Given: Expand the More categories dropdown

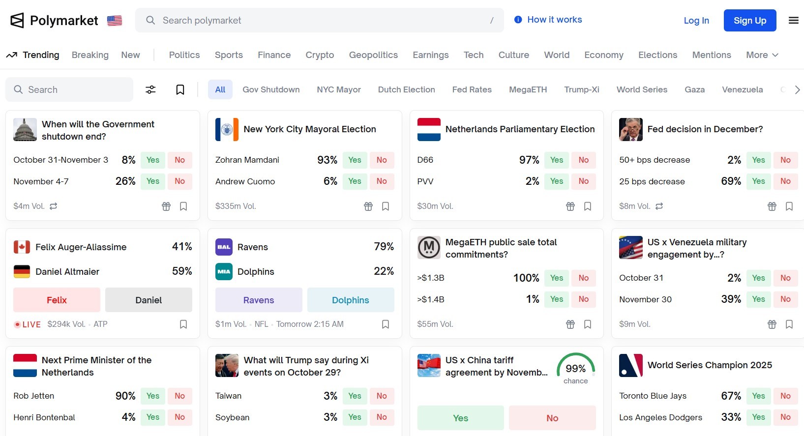Looking at the screenshot, I should point(762,55).
